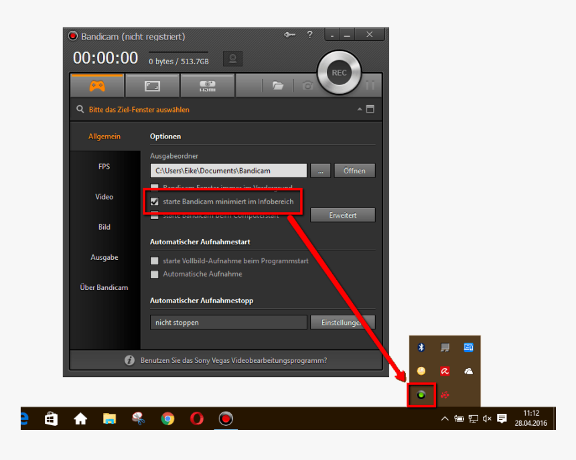This screenshot has height=460, width=576.
Task: Click the muted volume tray icon
Action: (x=487, y=418)
